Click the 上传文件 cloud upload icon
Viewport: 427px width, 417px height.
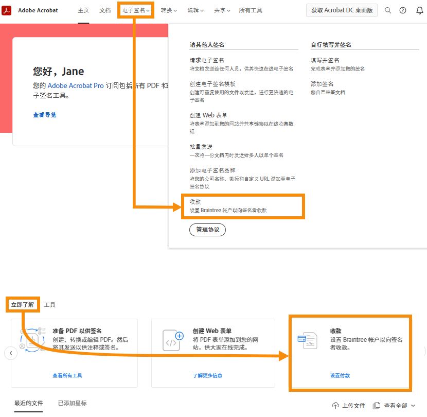tap(335, 406)
